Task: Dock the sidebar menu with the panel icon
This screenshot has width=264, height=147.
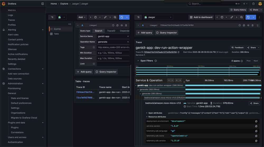Action: tap(43, 4)
